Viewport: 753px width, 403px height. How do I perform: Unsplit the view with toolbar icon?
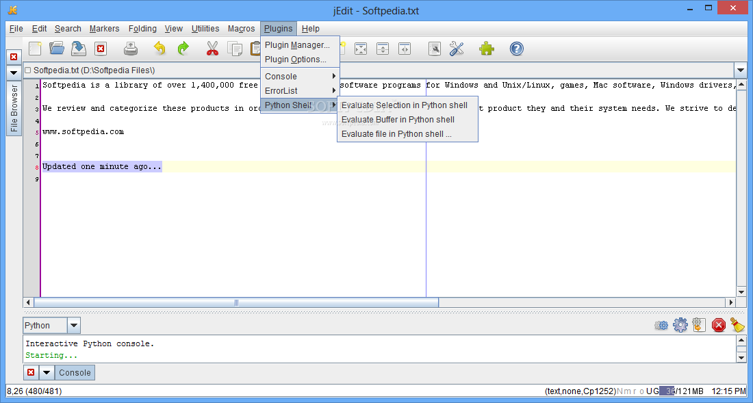361,49
